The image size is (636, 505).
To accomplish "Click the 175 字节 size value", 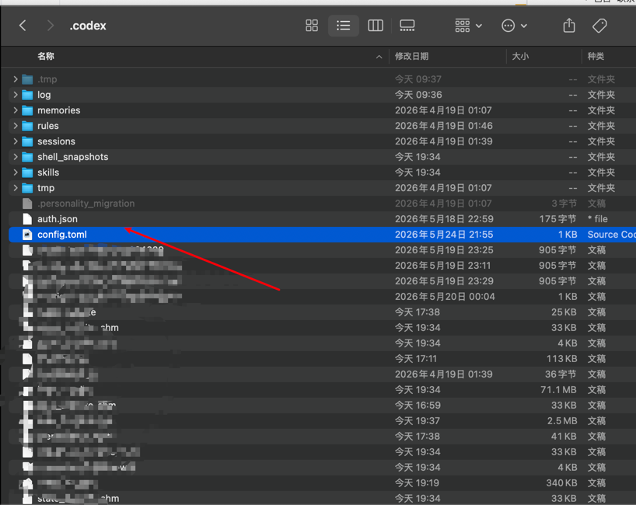I will coord(557,219).
